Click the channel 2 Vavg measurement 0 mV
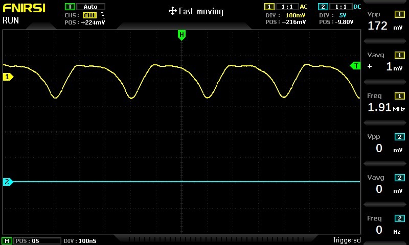The width and height of the screenshot is (409, 245). (389, 189)
